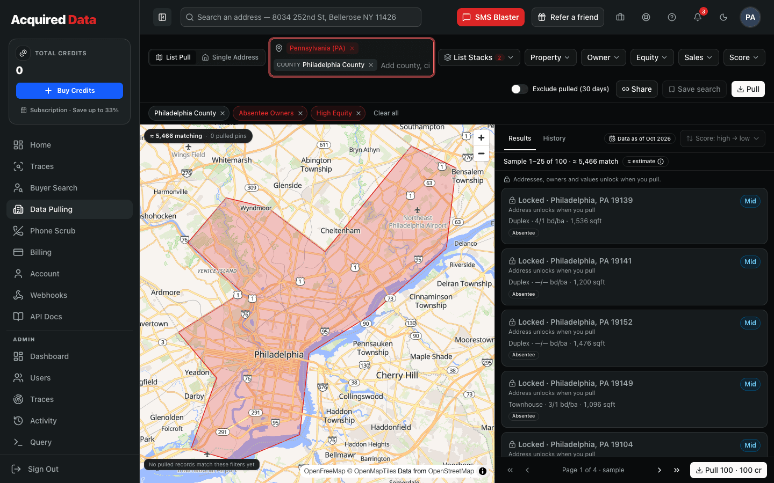Show estimate info tooltip badge
The image size is (774, 483).
[x=646, y=162]
